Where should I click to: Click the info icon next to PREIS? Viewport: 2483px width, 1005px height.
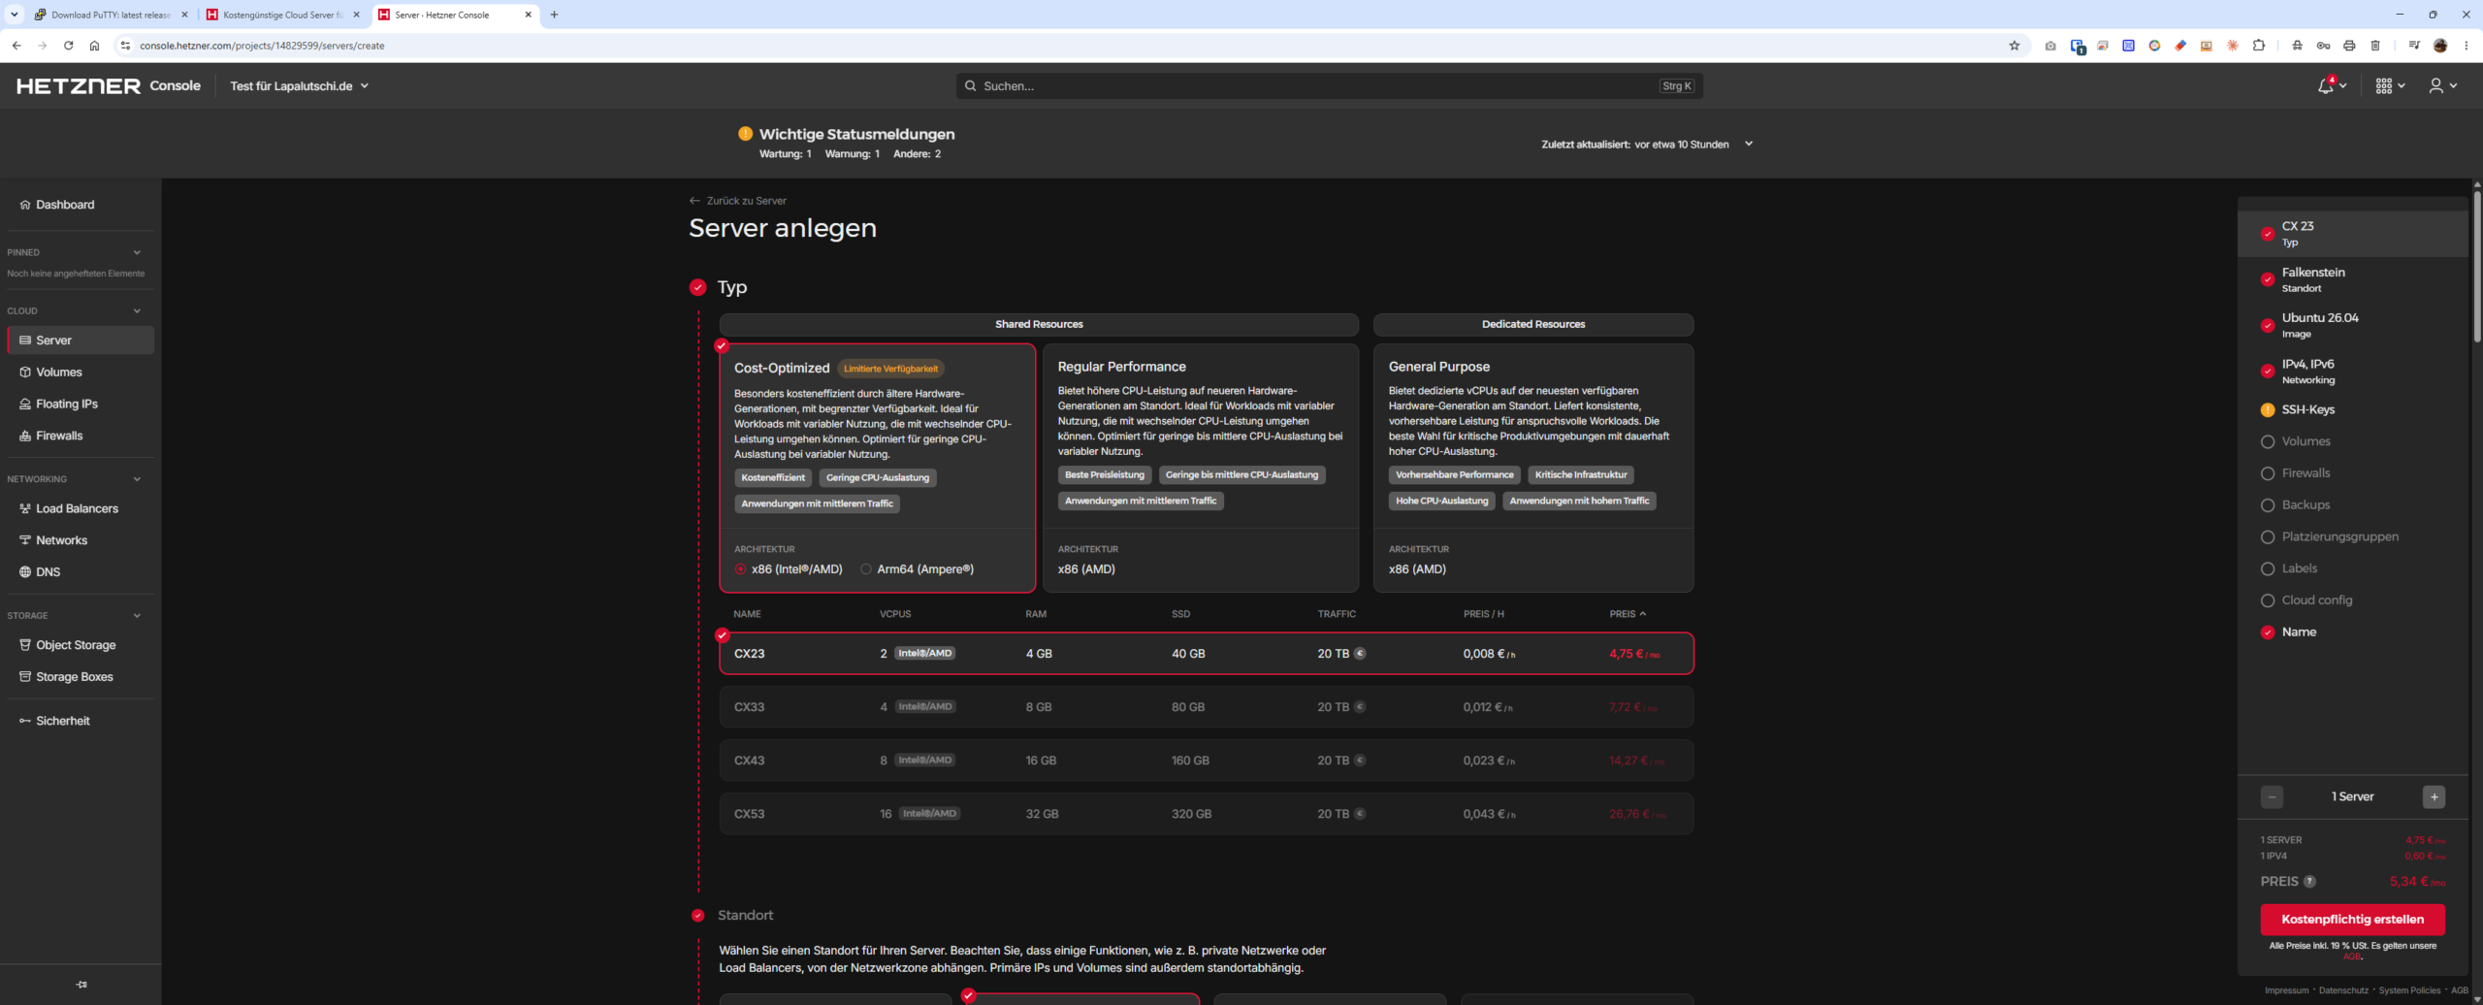[2309, 882]
